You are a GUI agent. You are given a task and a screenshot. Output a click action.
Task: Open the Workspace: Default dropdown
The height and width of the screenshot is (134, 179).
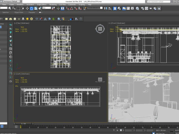[12, 1]
